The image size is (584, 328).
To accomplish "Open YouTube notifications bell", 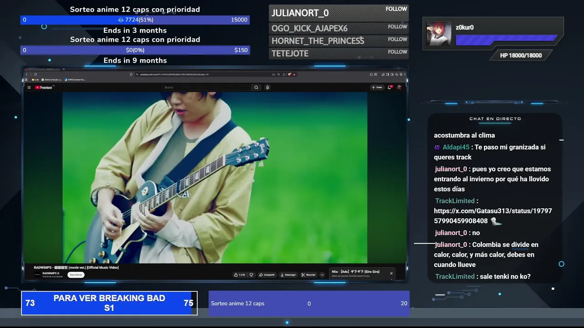I will (x=390, y=87).
